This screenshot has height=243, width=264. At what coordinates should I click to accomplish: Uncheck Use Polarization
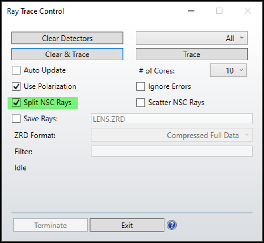coord(16,86)
